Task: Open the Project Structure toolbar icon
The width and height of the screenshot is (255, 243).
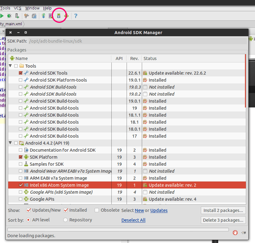Action: pyautogui.click(x=34, y=16)
